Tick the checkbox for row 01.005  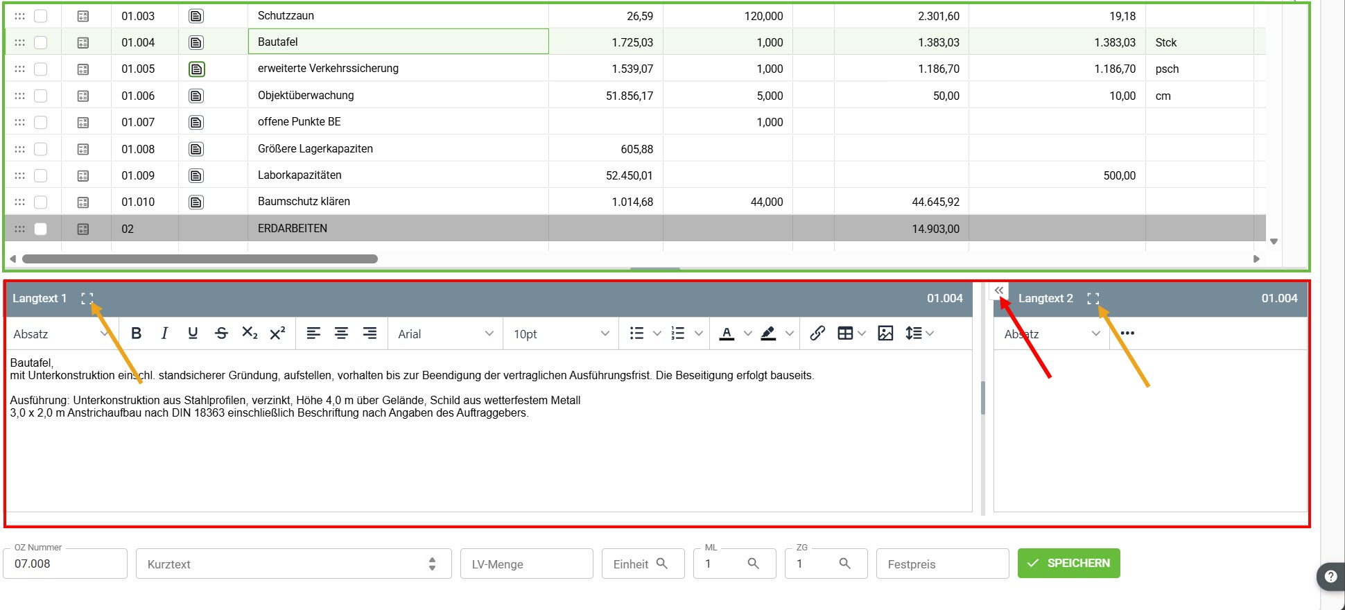pos(41,69)
